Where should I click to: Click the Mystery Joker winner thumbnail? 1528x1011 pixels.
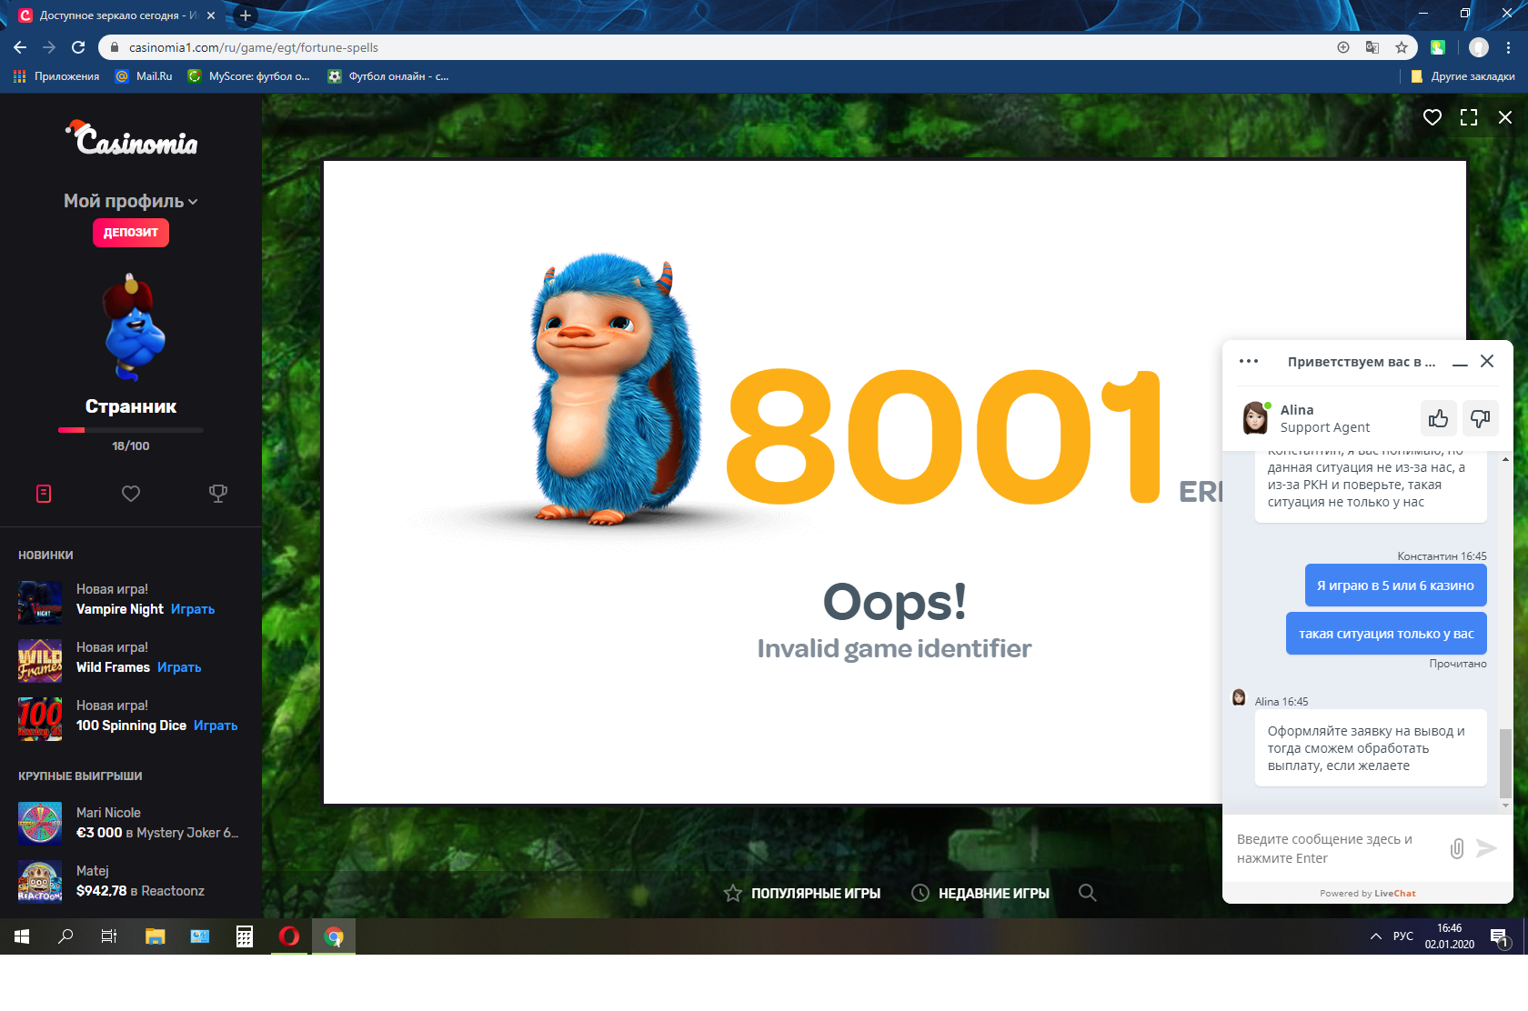[x=40, y=824]
